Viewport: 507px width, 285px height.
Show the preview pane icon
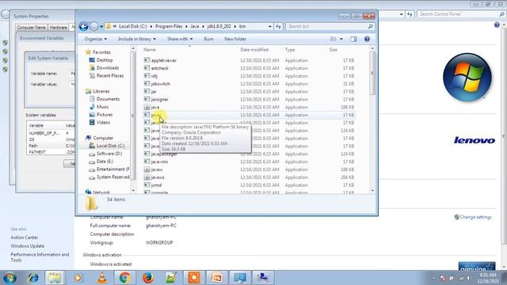point(353,39)
